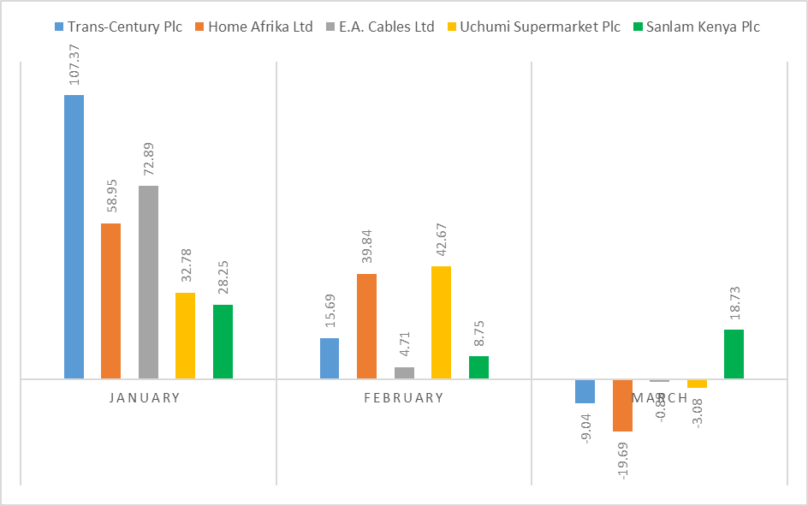This screenshot has width=808, height=506.
Task: Click the FEBRUARY axis category label
Action: [x=404, y=398]
